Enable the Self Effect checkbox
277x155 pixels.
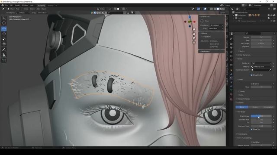[251, 142]
